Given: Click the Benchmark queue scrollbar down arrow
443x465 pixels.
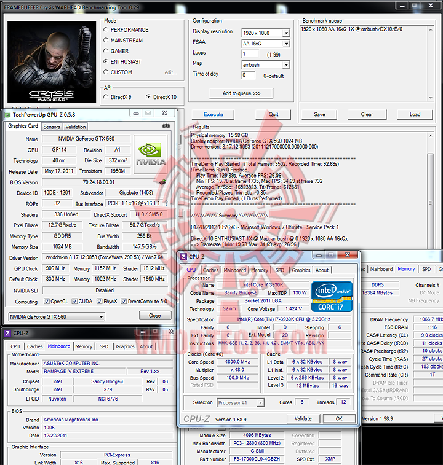Looking at the screenshot, I should coord(431,98).
